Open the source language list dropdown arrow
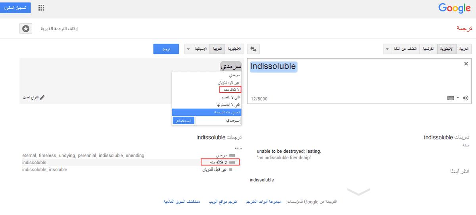476x215 pixels. [x=387, y=49]
